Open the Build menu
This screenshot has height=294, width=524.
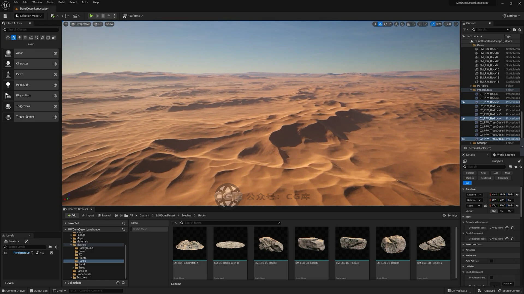61,2
